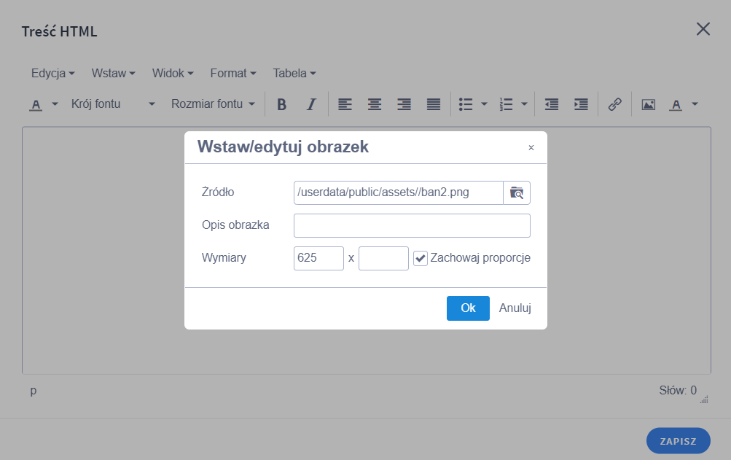Align text to the right
This screenshot has height=460, width=731.
click(x=403, y=104)
